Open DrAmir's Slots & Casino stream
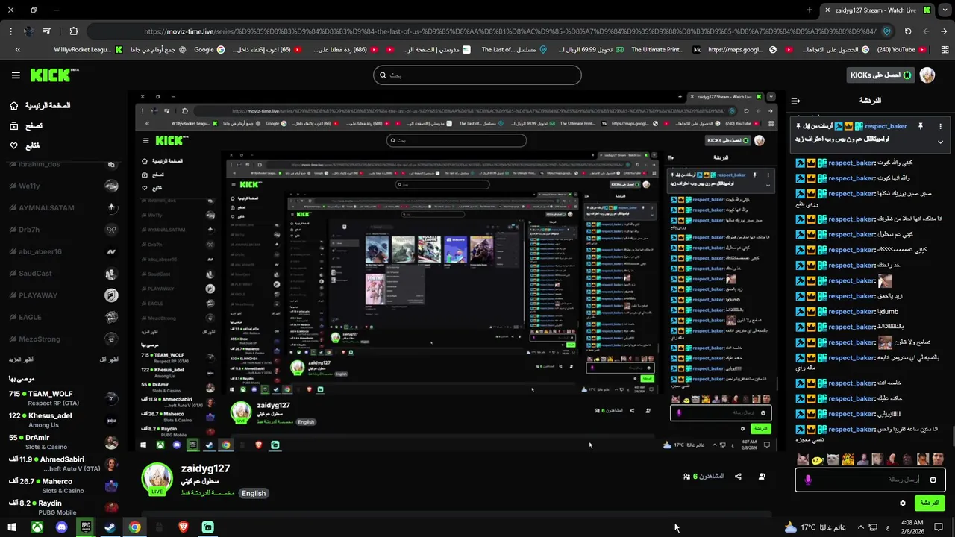 click(x=63, y=442)
